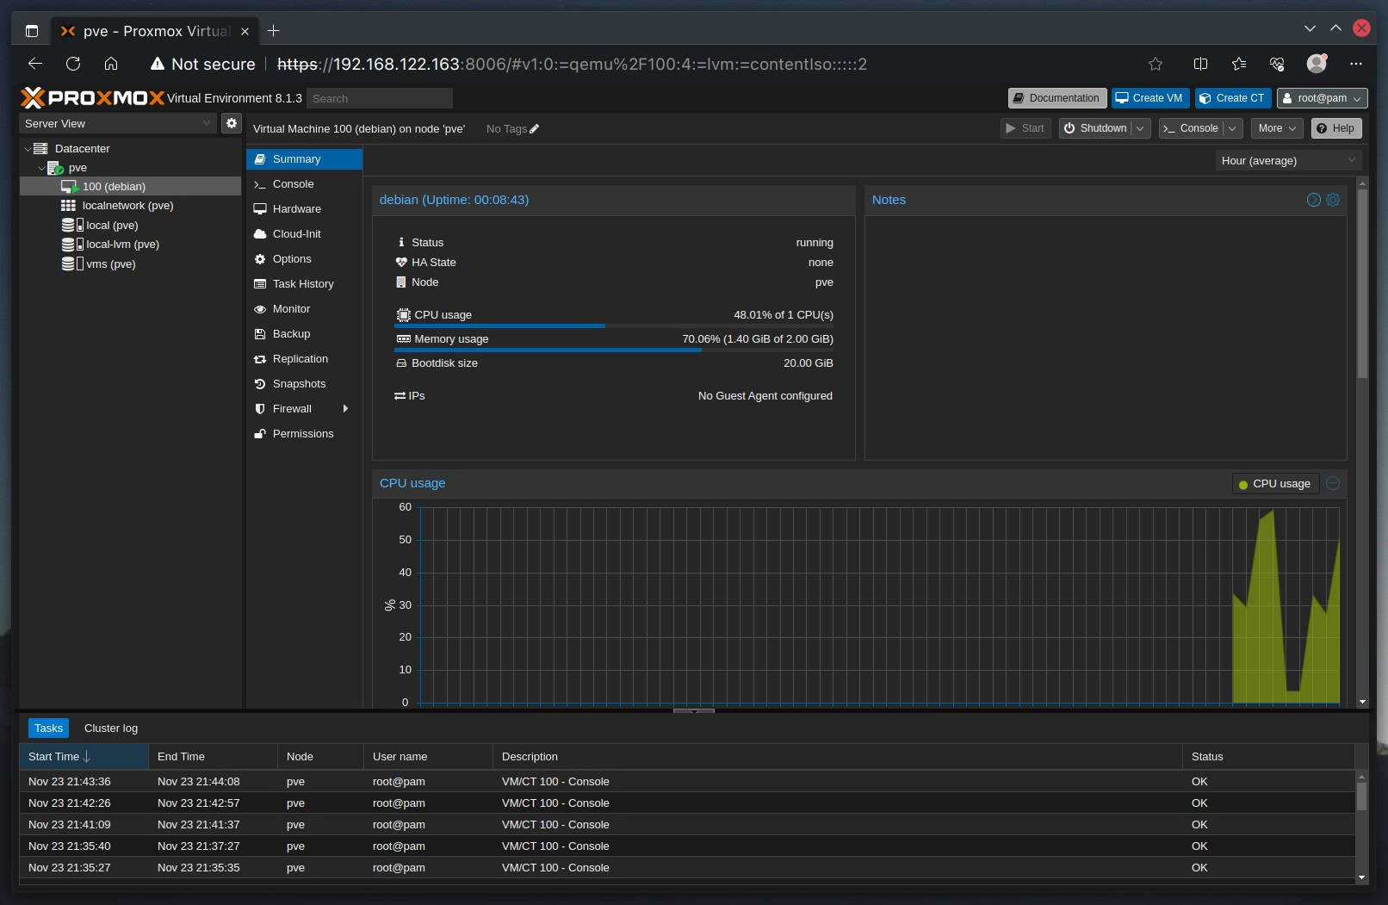1388x905 pixels.
Task: Open the Hardware menu item
Action: (304, 209)
